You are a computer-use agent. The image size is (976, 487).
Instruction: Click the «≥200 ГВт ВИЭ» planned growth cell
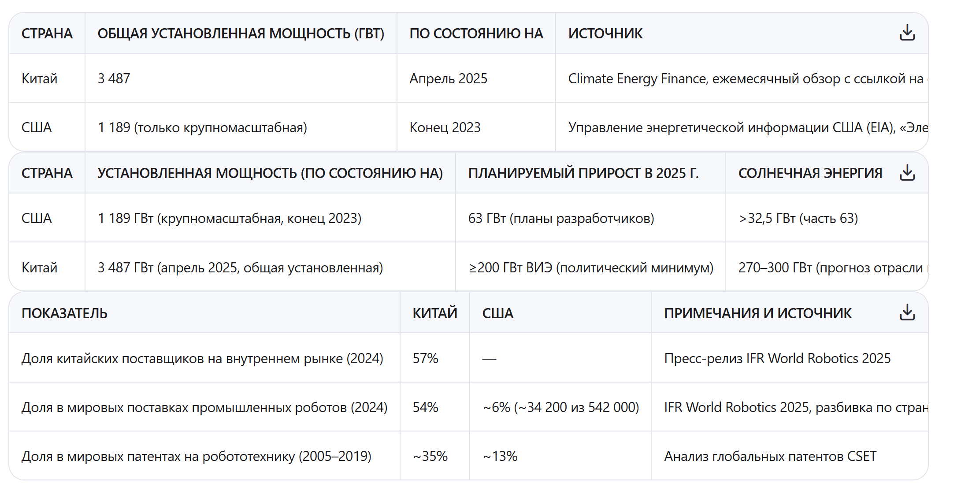point(590,268)
